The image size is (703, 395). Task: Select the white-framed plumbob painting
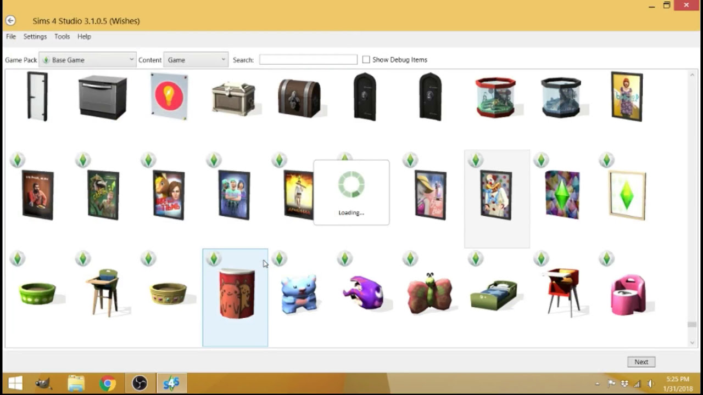pyautogui.click(x=627, y=195)
